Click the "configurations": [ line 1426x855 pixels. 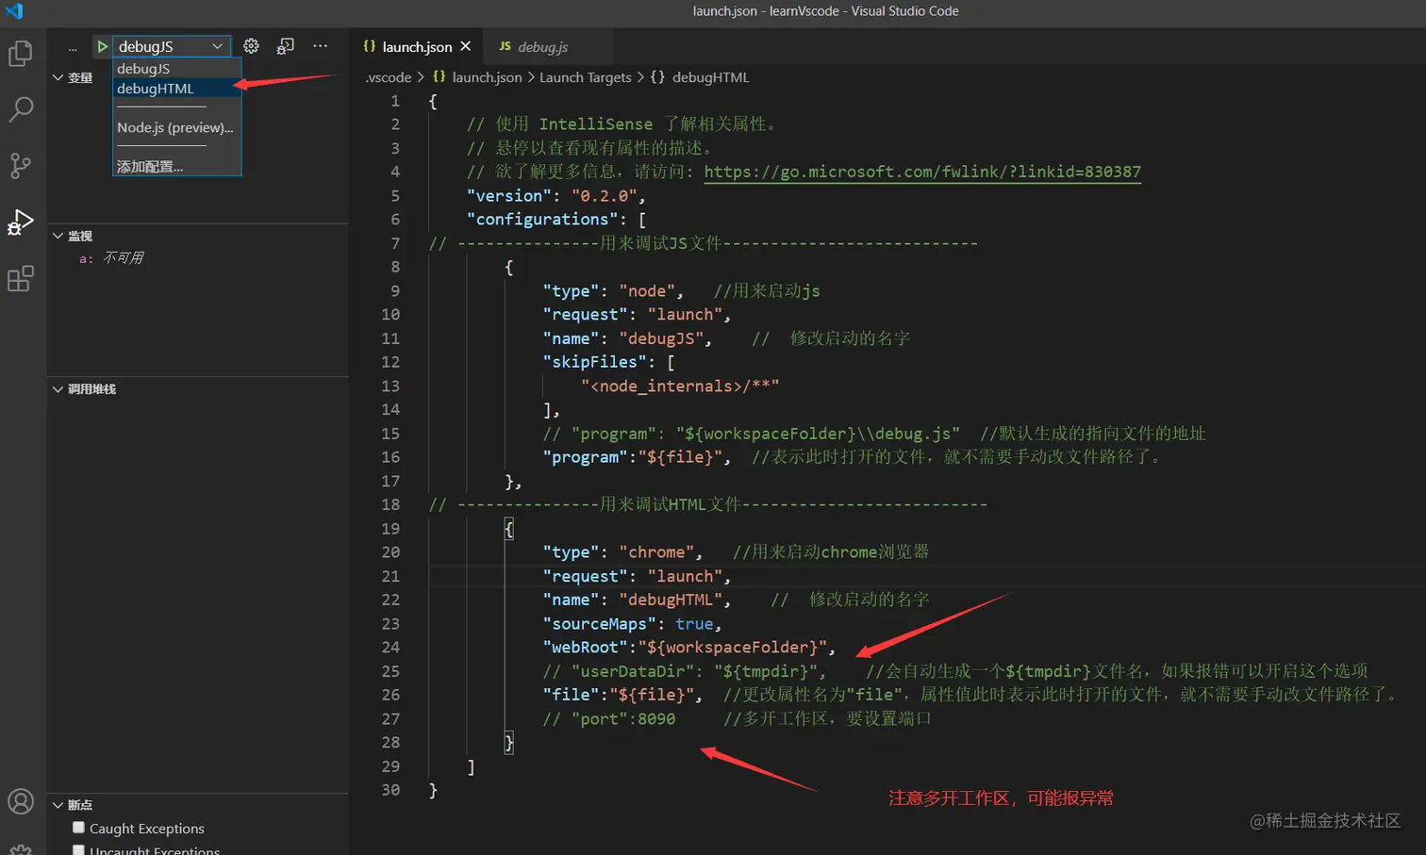point(556,220)
